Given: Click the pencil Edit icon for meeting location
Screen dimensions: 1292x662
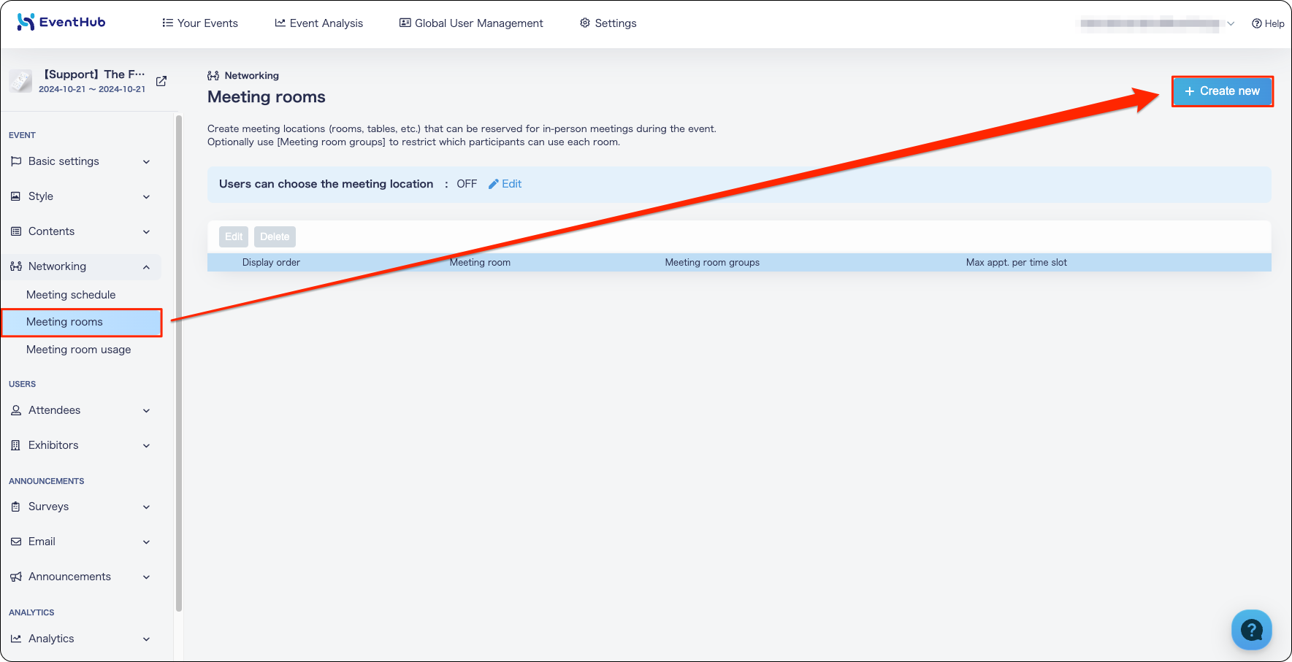Looking at the screenshot, I should (x=494, y=184).
